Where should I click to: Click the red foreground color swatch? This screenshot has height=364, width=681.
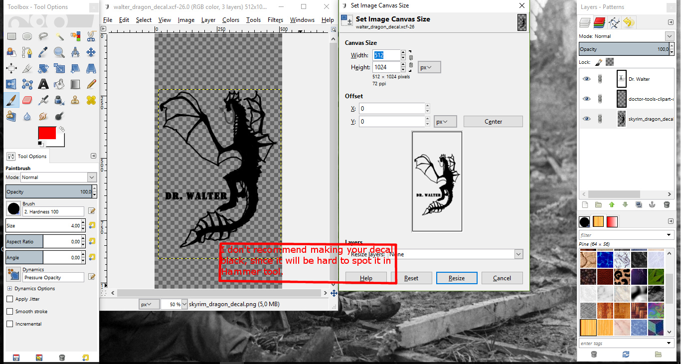(47, 133)
